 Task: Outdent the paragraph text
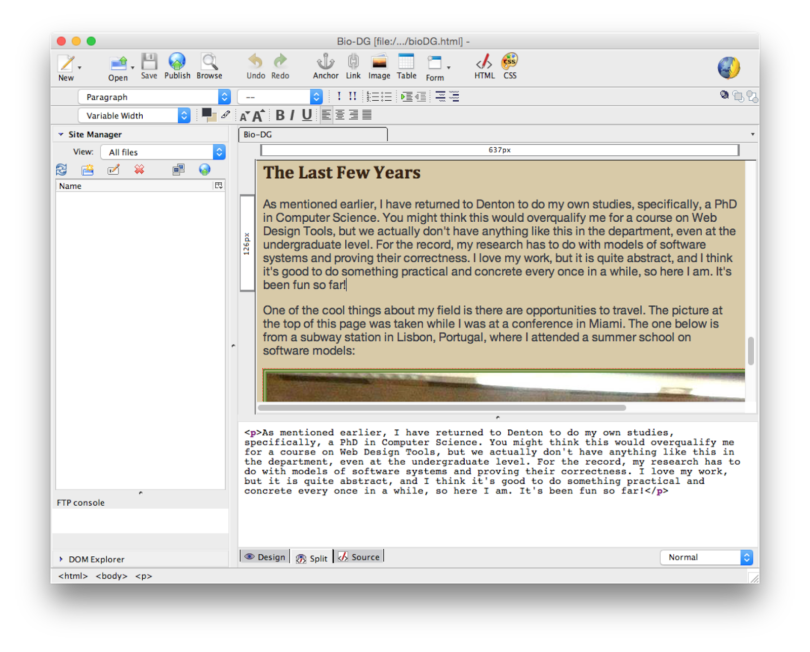(x=421, y=97)
